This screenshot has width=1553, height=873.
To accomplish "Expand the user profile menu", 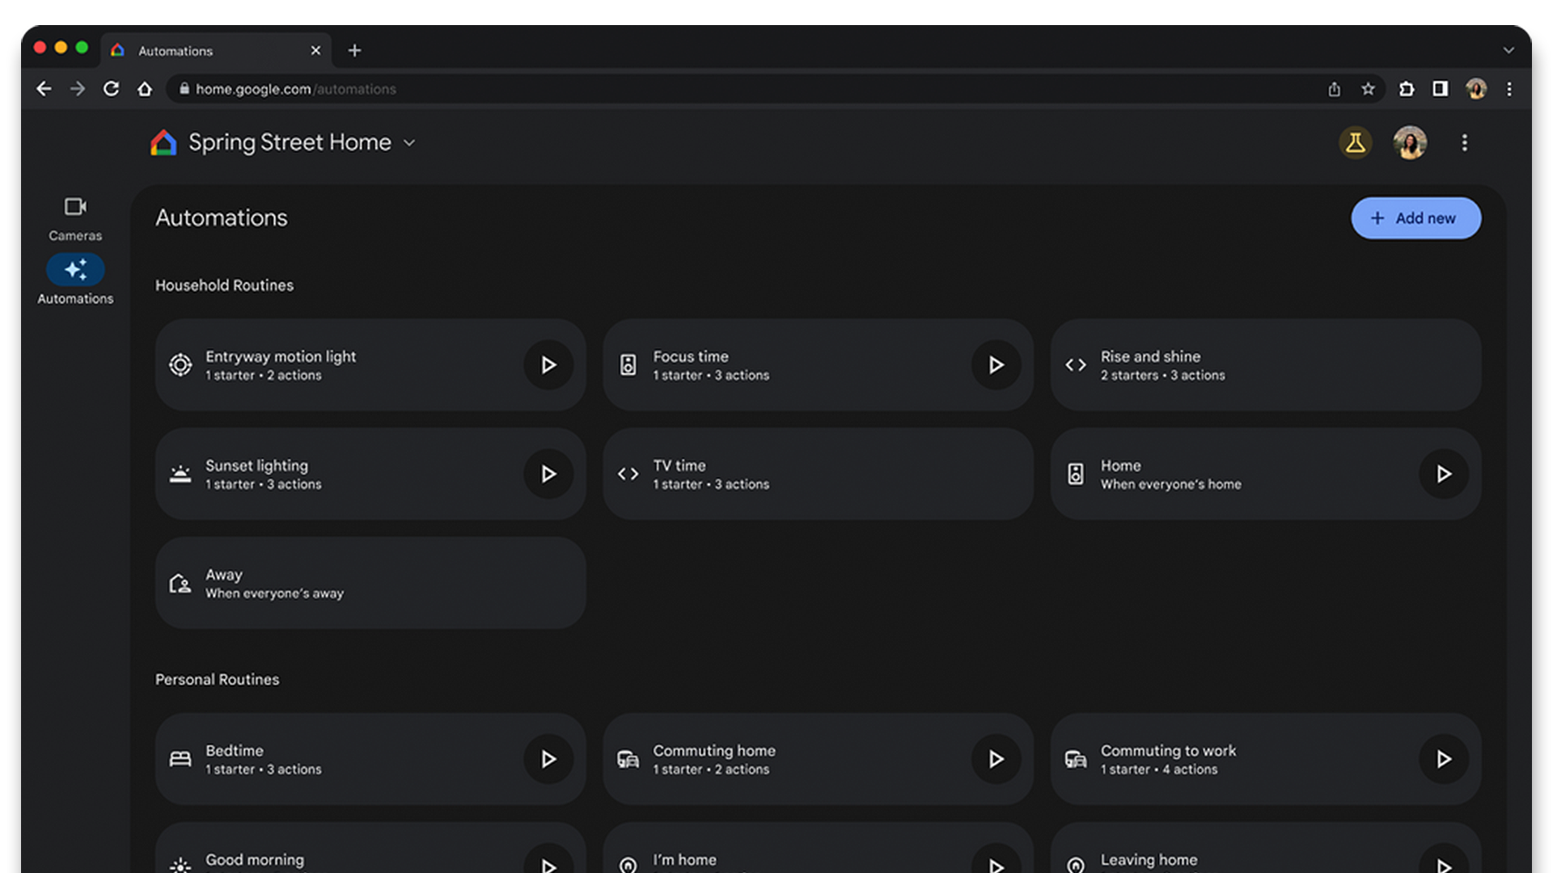I will tap(1410, 141).
